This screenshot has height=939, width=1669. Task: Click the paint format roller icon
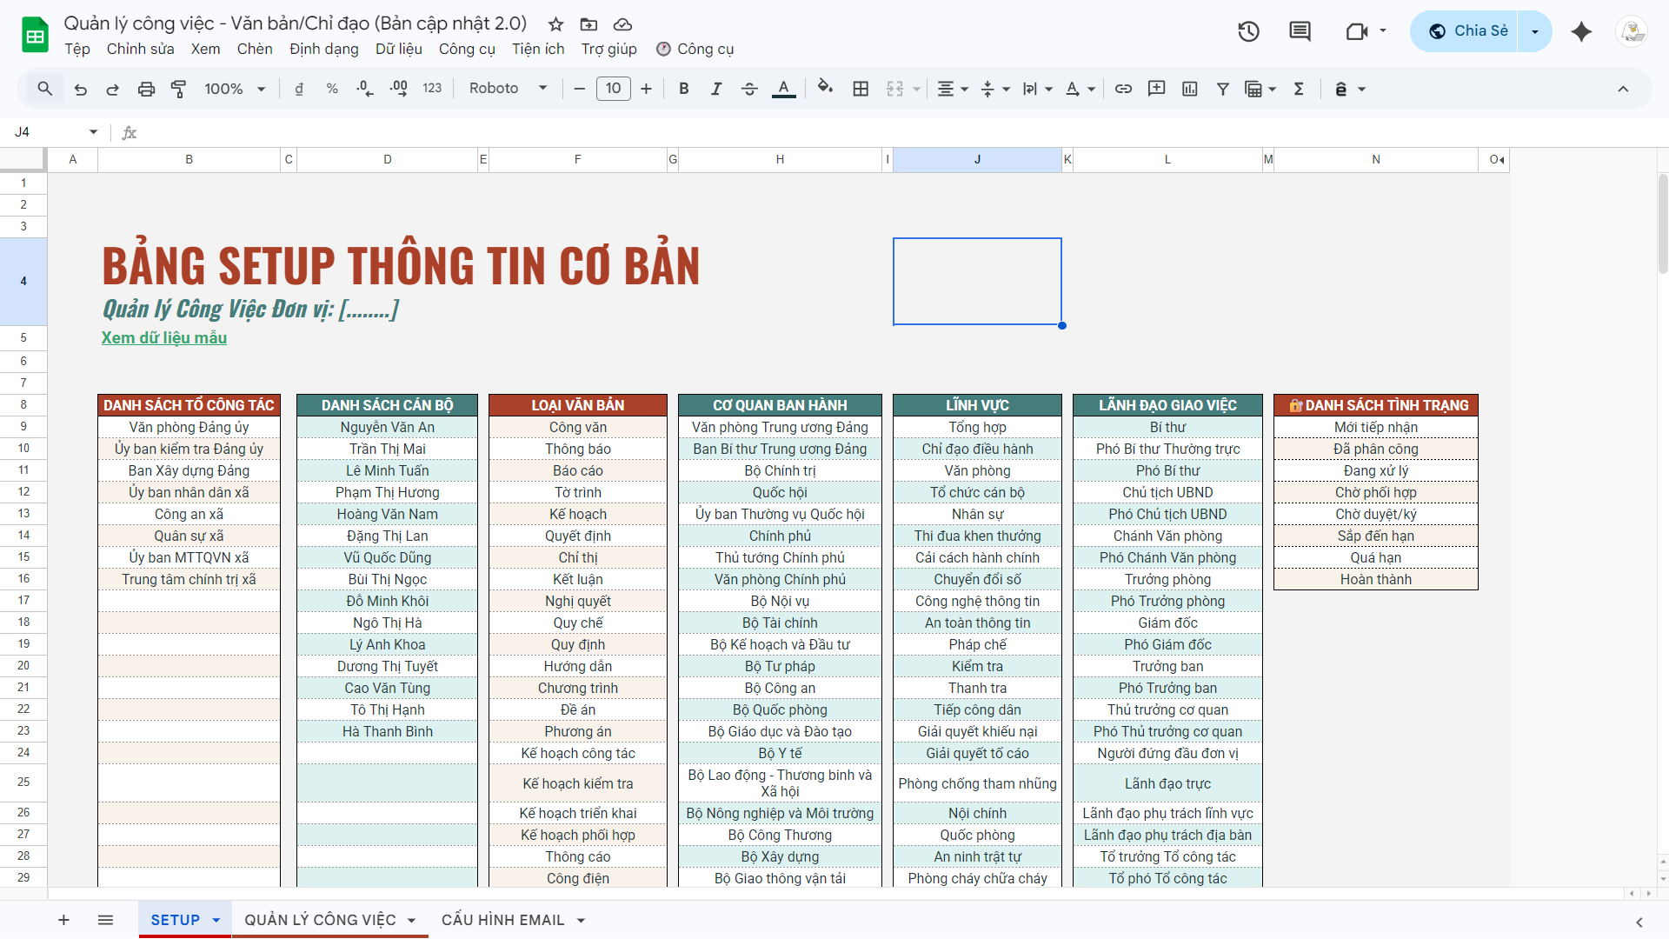(x=179, y=89)
